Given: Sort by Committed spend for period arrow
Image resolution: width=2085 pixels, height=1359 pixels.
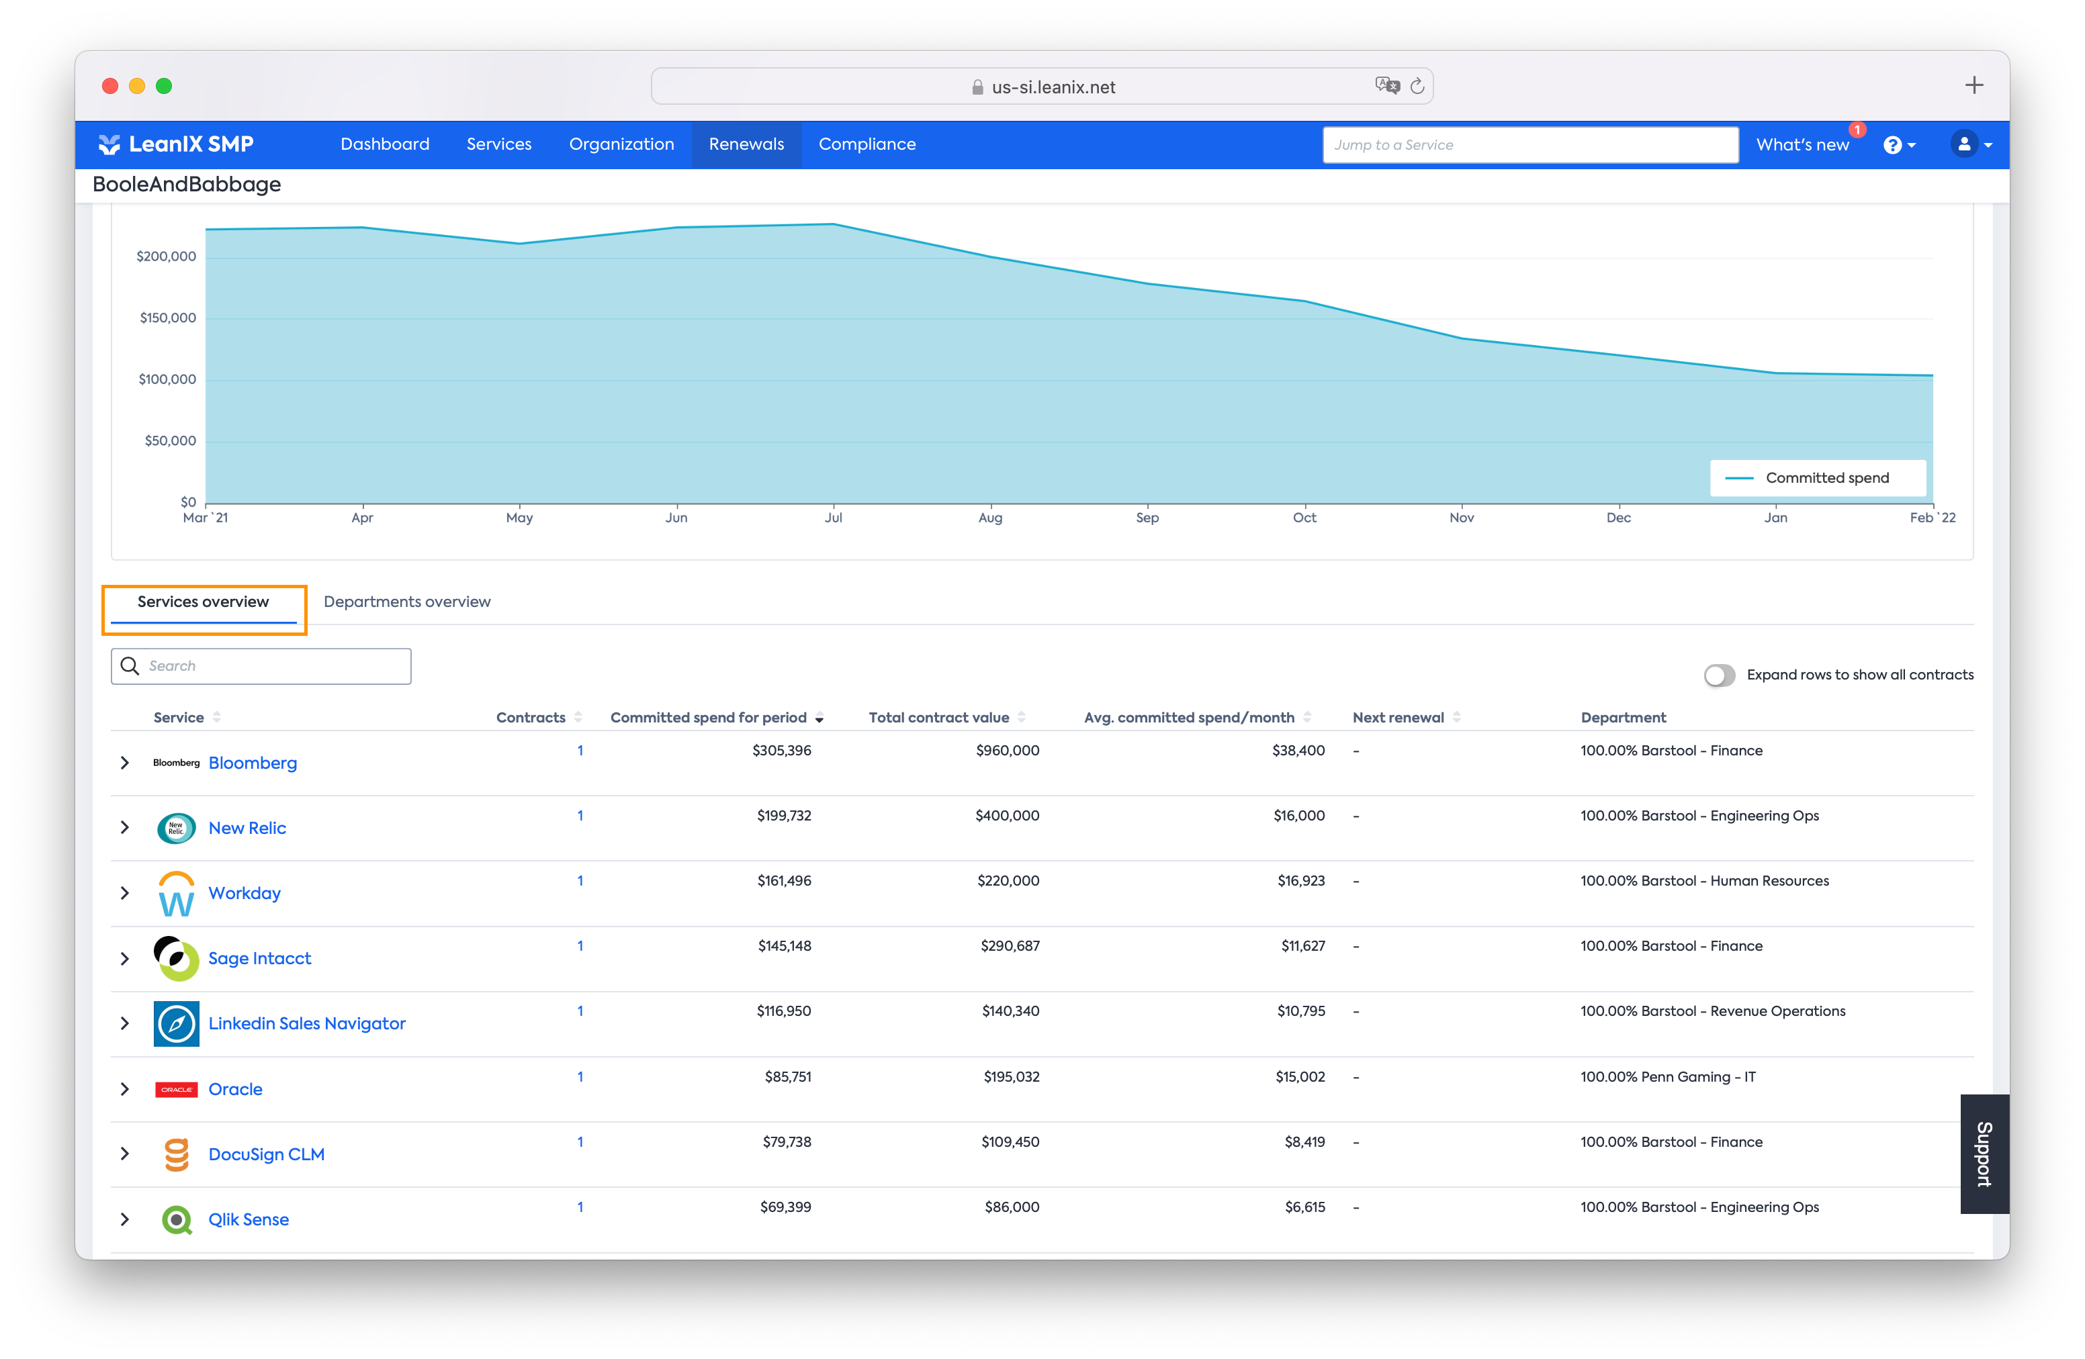Looking at the screenshot, I should [819, 719].
